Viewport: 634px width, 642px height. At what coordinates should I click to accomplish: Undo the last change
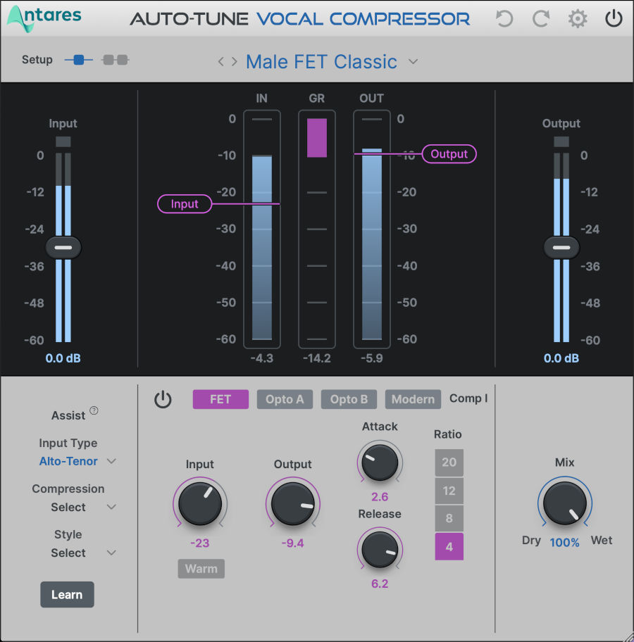coord(504,19)
